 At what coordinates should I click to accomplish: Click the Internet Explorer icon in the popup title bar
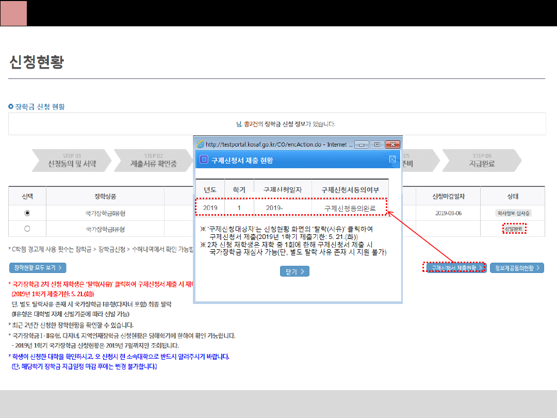[200, 144]
